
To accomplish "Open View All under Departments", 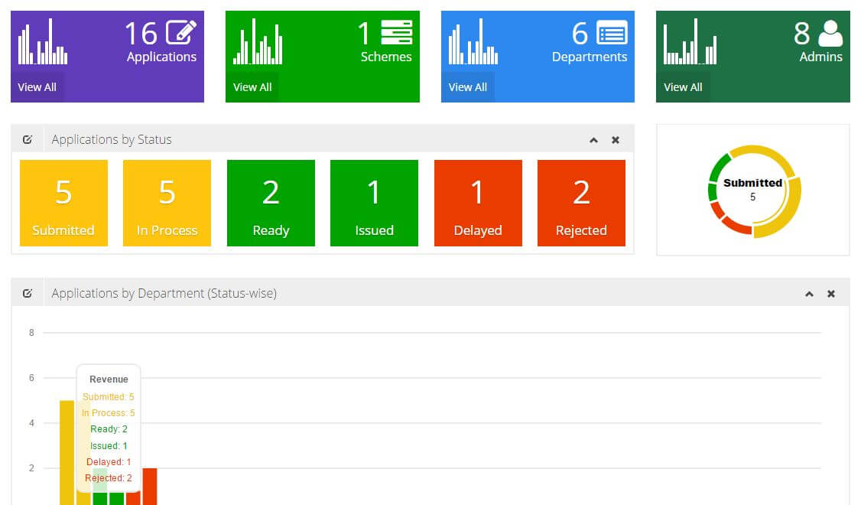I will (x=468, y=87).
